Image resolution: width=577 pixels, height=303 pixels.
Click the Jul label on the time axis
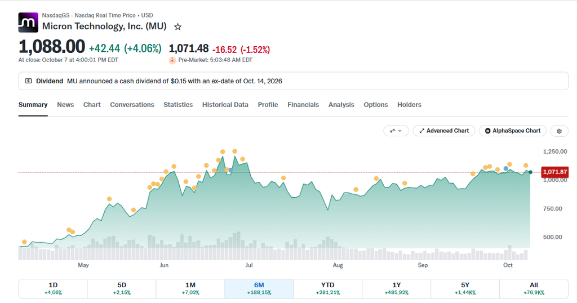249,265
